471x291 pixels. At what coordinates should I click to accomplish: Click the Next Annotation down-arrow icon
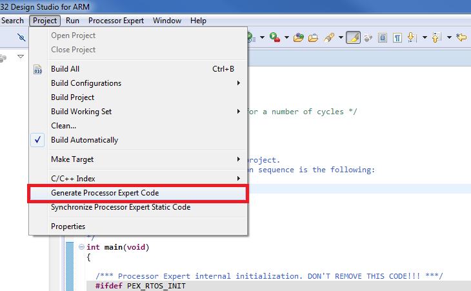point(412,37)
